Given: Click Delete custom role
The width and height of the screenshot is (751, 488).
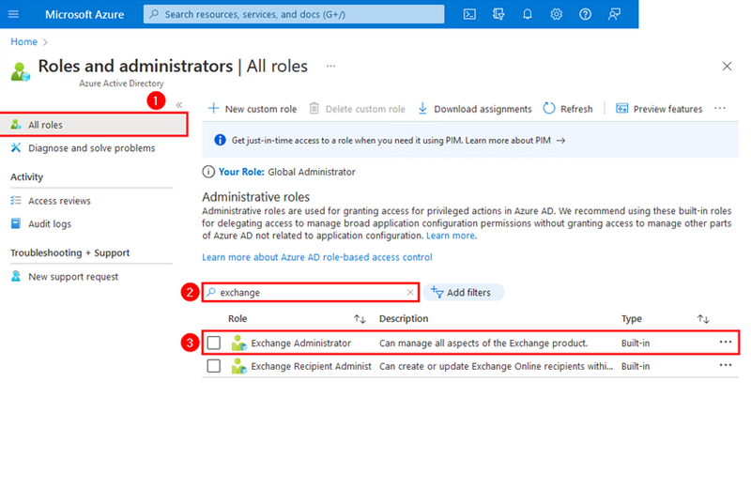Looking at the screenshot, I should point(358,109).
